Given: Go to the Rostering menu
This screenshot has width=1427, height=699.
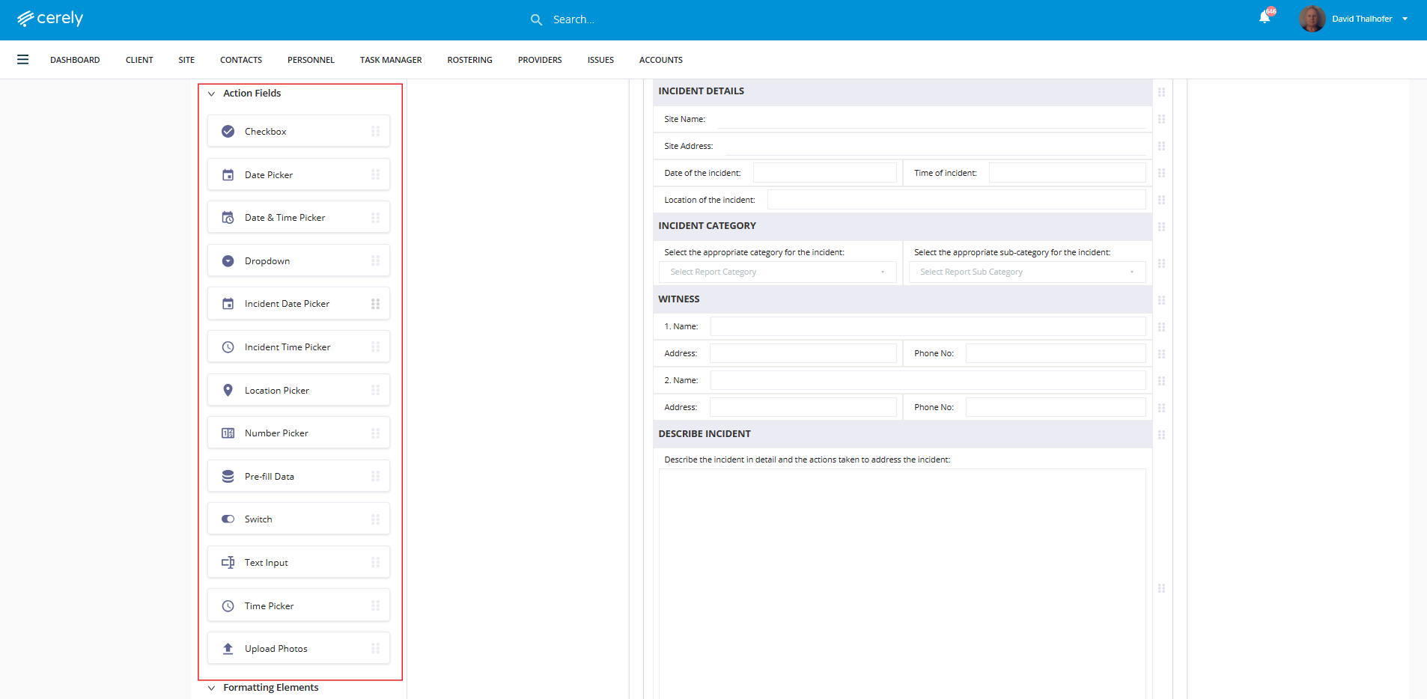Looking at the screenshot, I should pyautogui.click(x=469, y=60).
